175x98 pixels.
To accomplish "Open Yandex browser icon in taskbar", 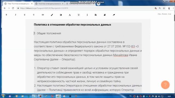I will coord(64,96).
